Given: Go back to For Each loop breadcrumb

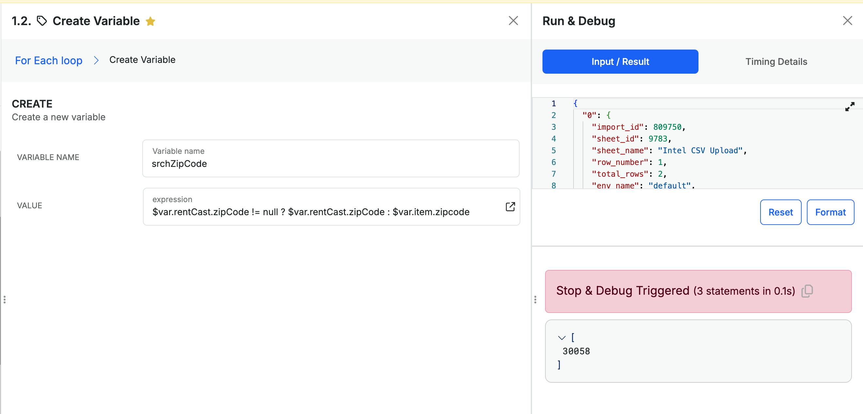Looking at the screenshot, I should tap(49, 60).
